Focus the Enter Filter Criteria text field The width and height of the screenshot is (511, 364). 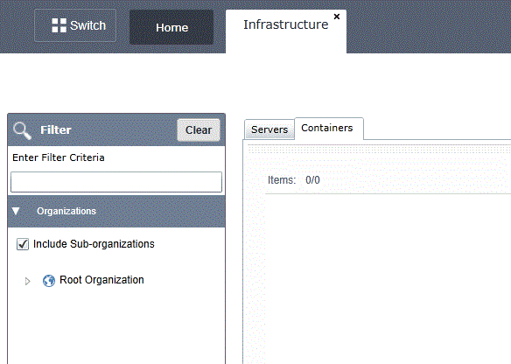point(116,182)
